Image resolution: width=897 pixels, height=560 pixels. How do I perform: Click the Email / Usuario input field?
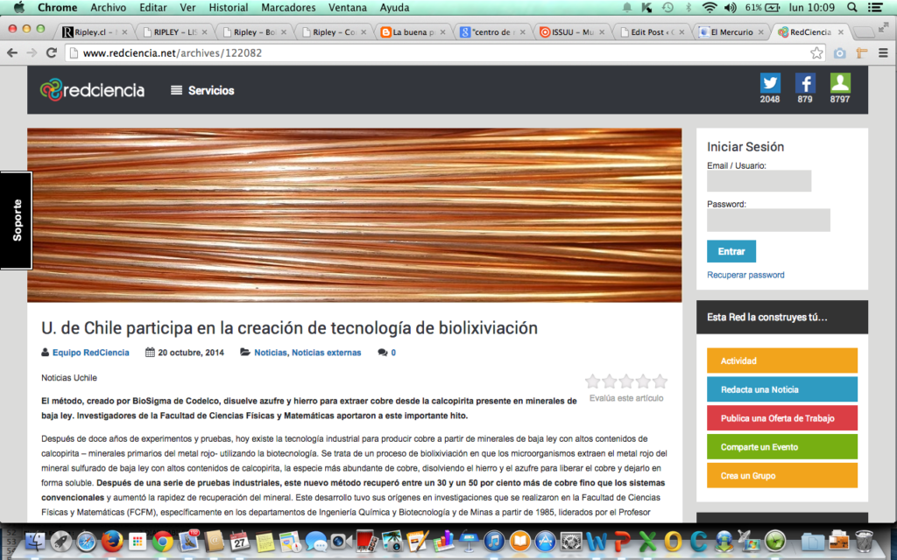pos(759,181)
